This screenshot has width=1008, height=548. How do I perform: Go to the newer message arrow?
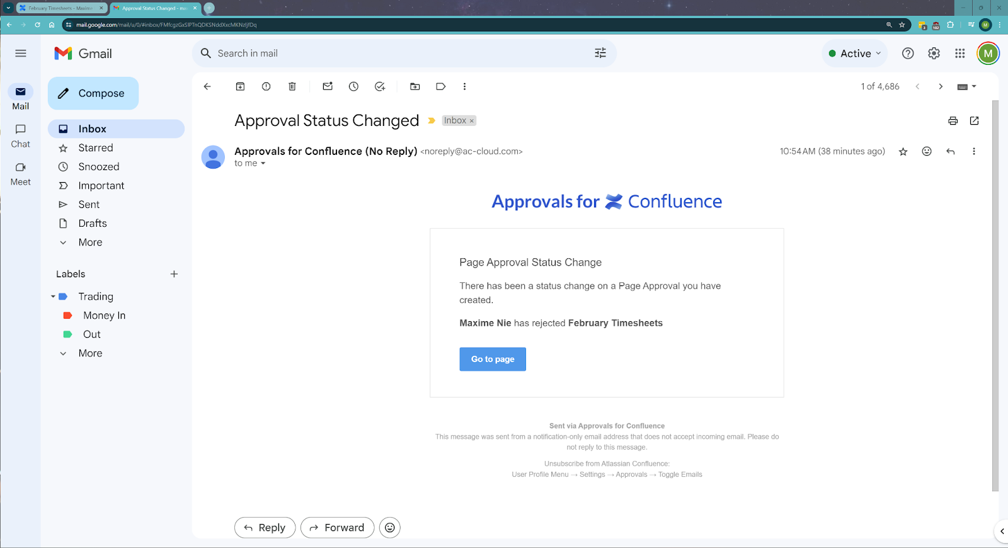[x=917, y=86]
